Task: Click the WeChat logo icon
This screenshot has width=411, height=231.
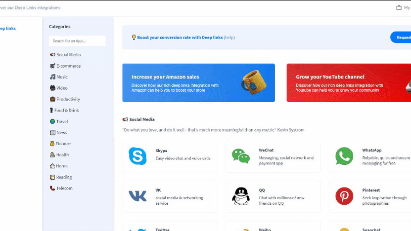Action: click(241, 156)
